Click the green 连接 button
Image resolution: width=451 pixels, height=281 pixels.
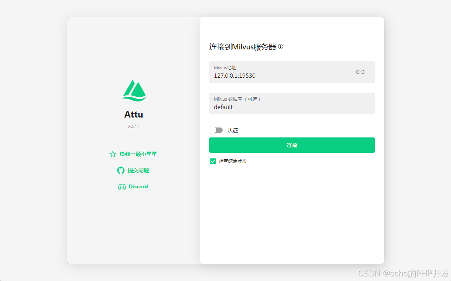(x=292, y=145)
